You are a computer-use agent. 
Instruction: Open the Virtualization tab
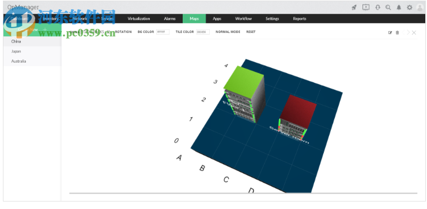tap(139, 19)
